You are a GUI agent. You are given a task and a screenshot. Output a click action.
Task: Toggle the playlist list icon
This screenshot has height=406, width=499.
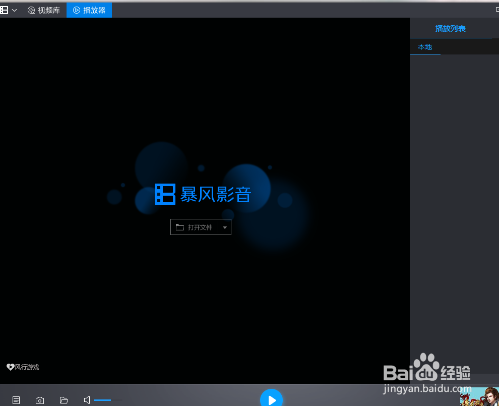[x=16, y=400]
